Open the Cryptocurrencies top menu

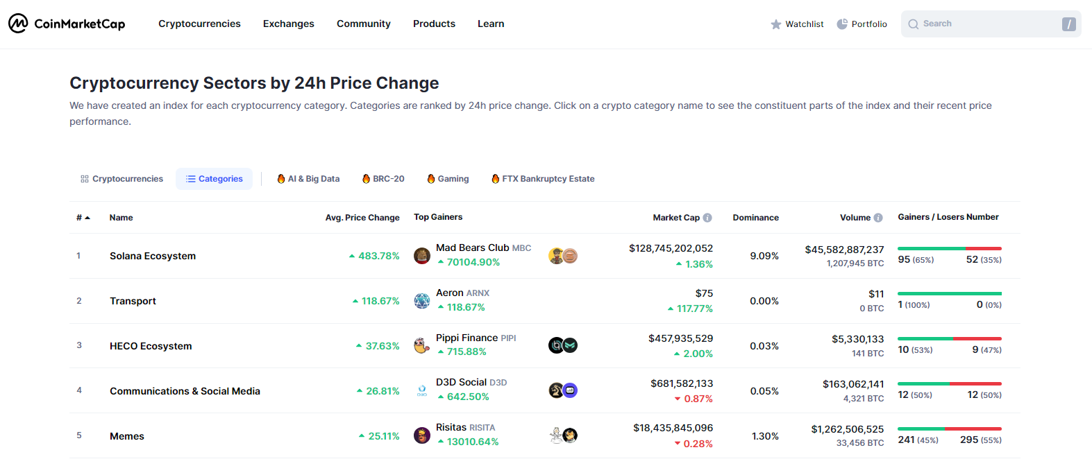click(199, 24)
